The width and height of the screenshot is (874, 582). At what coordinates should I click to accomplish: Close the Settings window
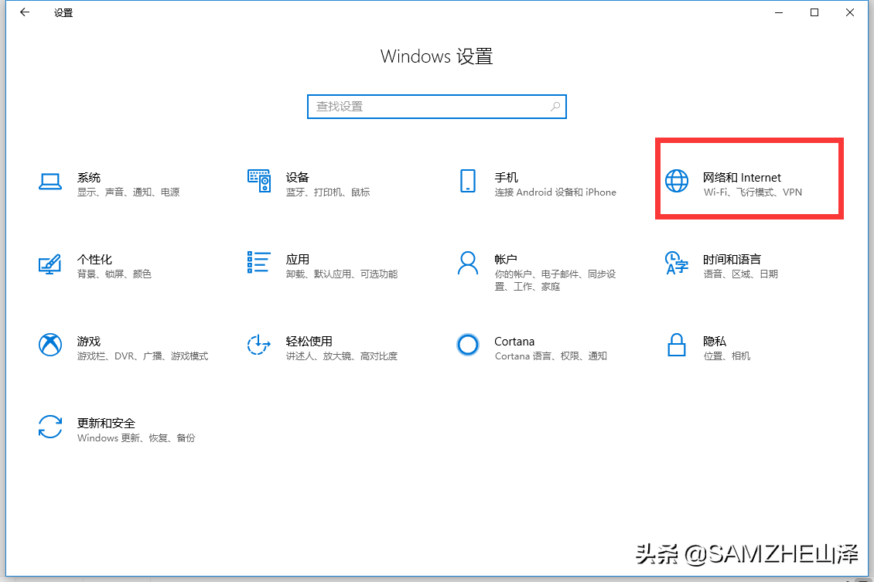(850, 12)
